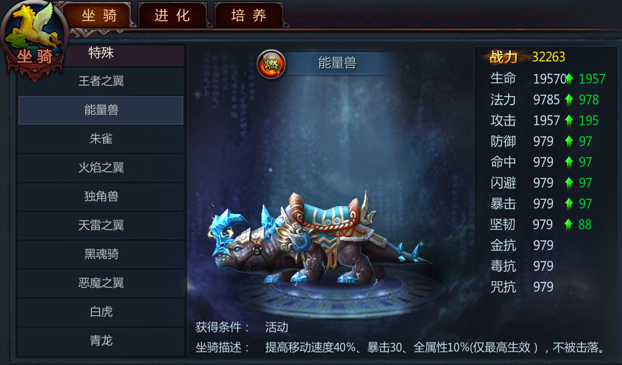Select the 白虎 mount entry
622x365 pixels.
point(101,311)
